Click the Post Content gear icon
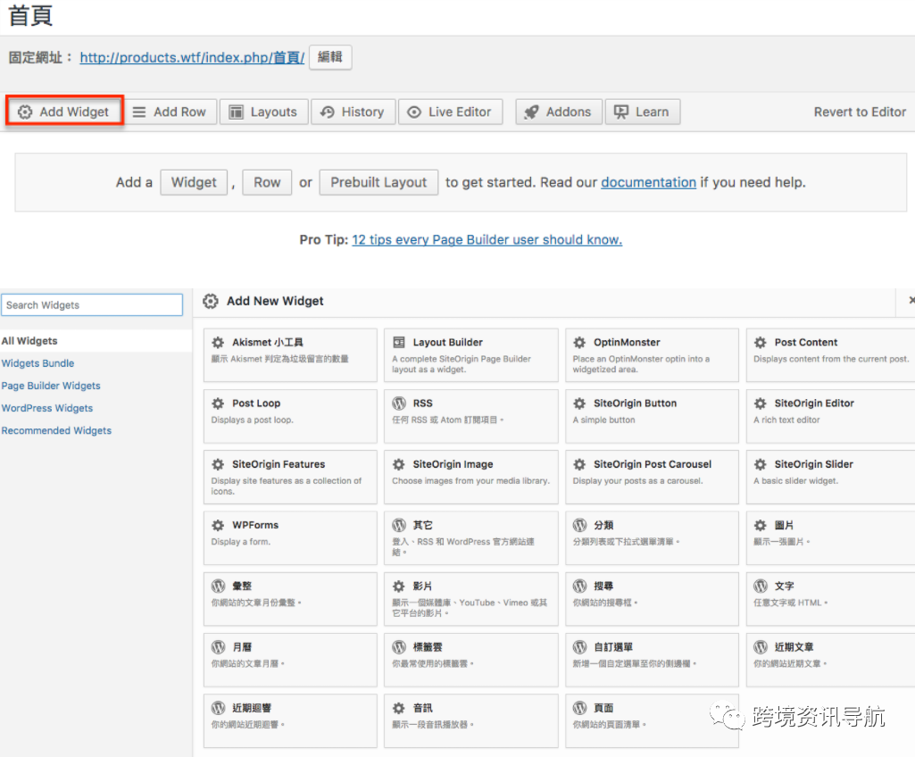Image resolution: width=915 pixels, height=757 pixels. (x=761, y=343)
